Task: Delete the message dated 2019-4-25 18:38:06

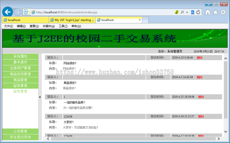Action: point(201,97)
